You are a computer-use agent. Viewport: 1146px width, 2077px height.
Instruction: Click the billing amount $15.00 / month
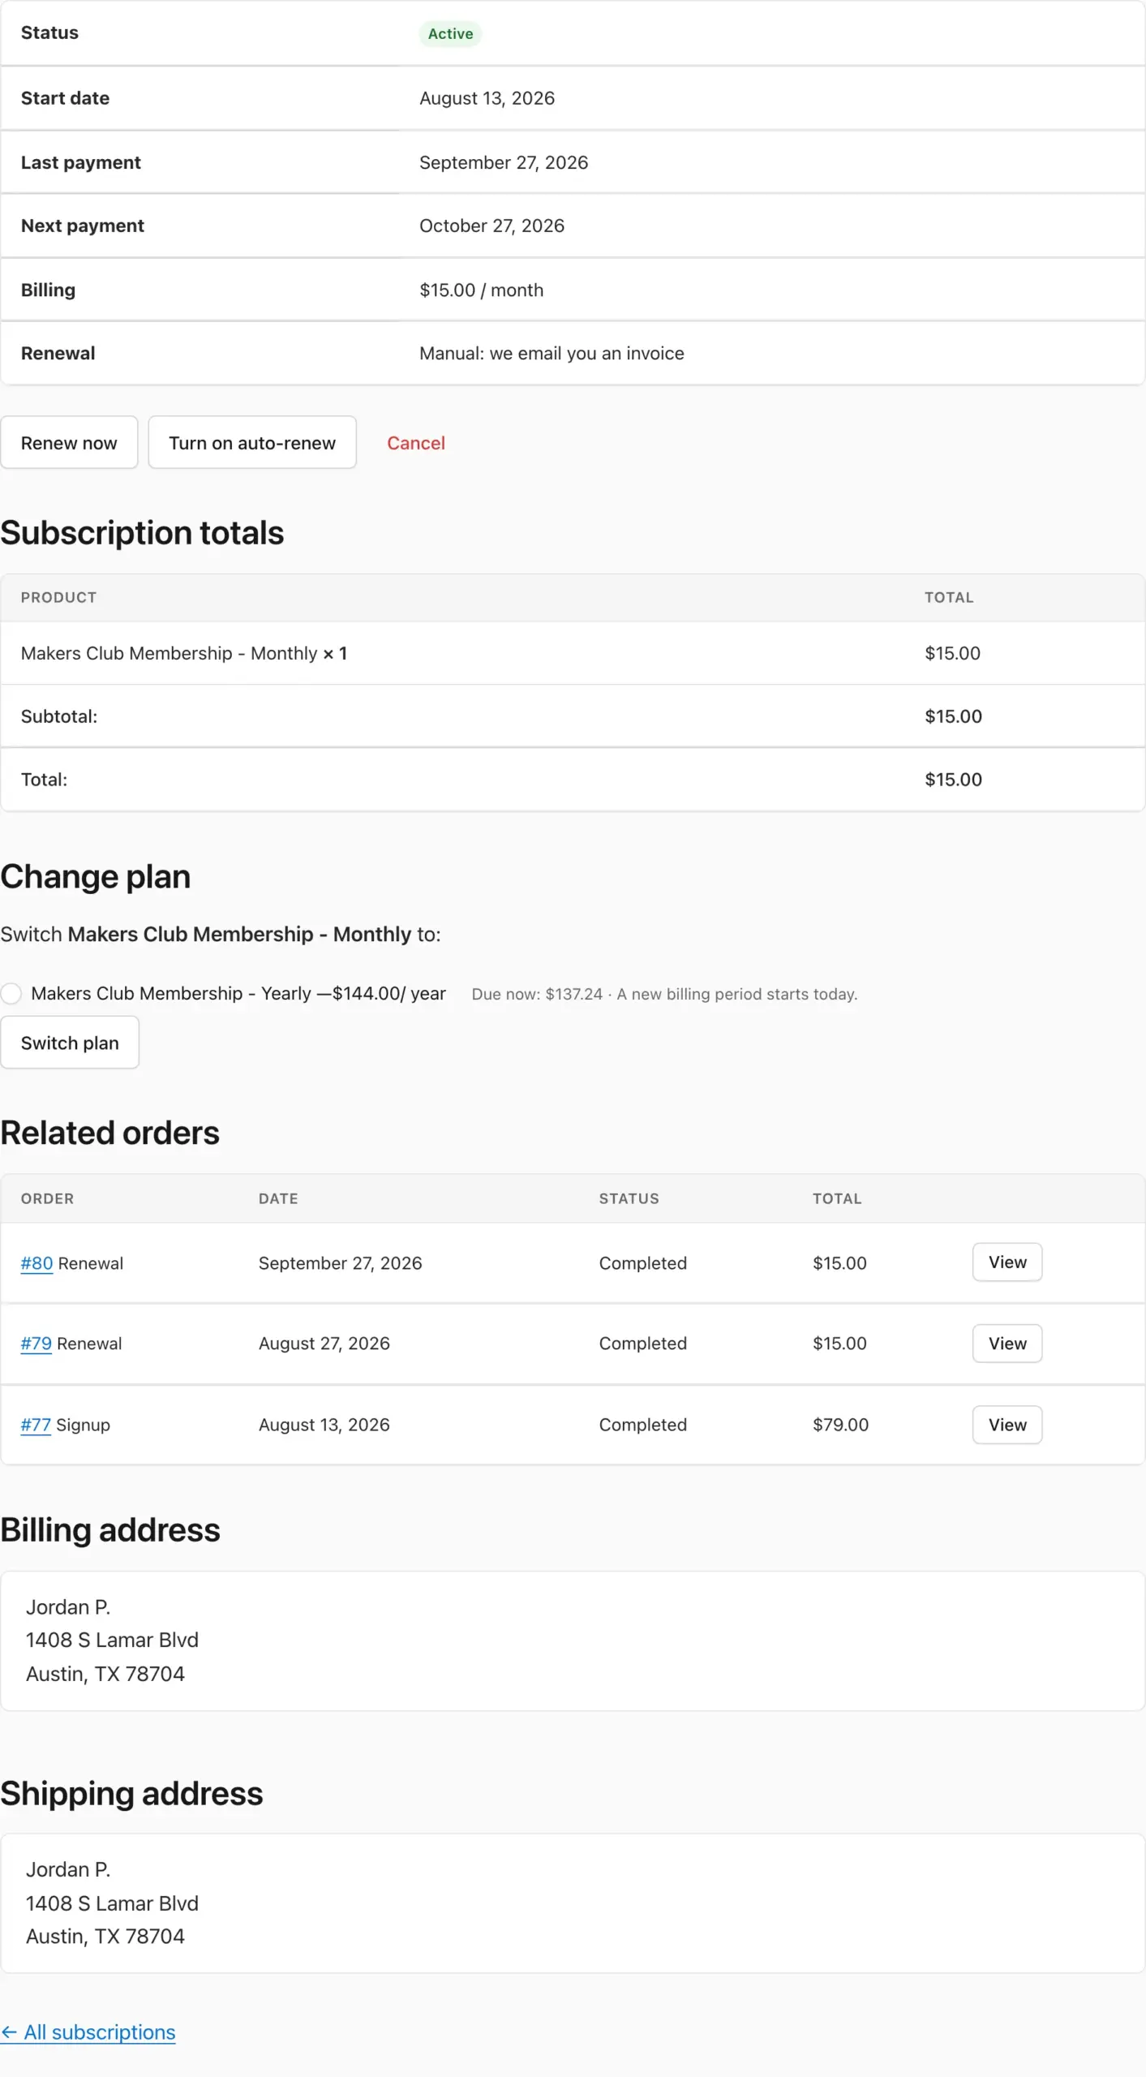(482, 290)
